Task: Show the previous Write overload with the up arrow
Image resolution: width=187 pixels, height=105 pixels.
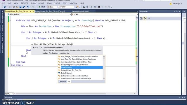Action: coord(34,47)
